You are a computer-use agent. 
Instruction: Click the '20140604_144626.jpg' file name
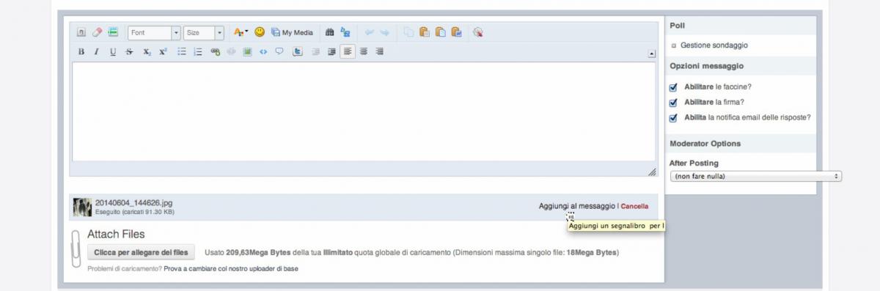click(x=133, y=203)
